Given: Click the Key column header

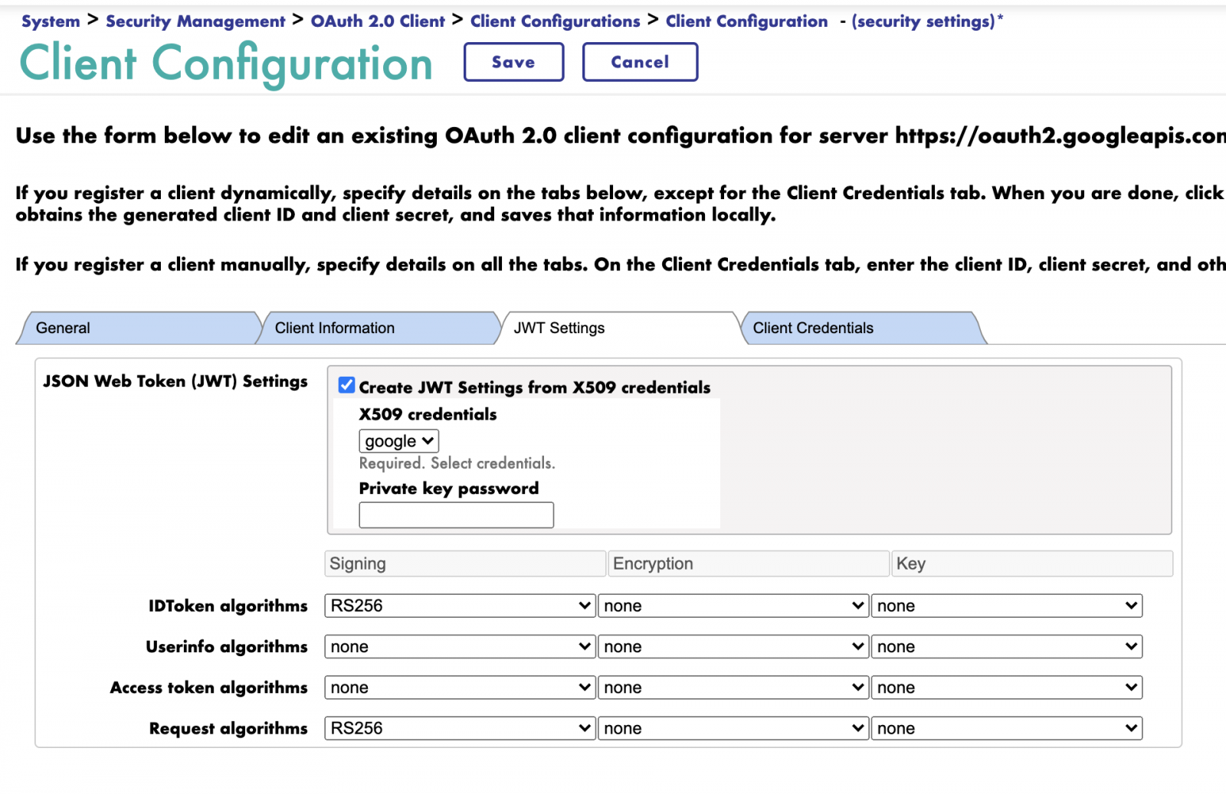Looking at the screenshot, I should pyautogui.click(x=1032, y=564).
